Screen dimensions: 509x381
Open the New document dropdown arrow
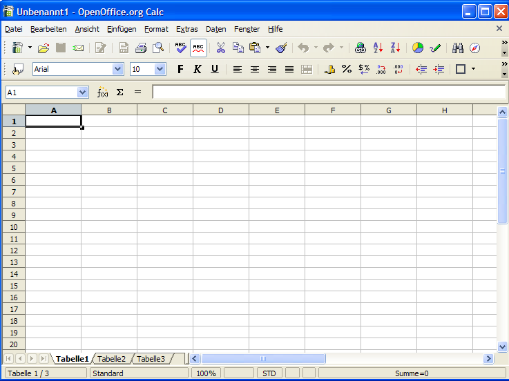[30, 48]
